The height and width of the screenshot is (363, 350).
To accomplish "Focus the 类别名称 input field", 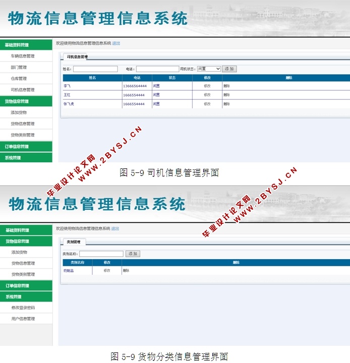I will (x=101, y=254).
